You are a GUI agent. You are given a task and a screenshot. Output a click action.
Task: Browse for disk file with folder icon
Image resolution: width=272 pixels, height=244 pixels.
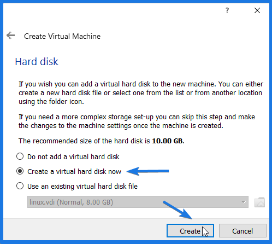point(259,202)
